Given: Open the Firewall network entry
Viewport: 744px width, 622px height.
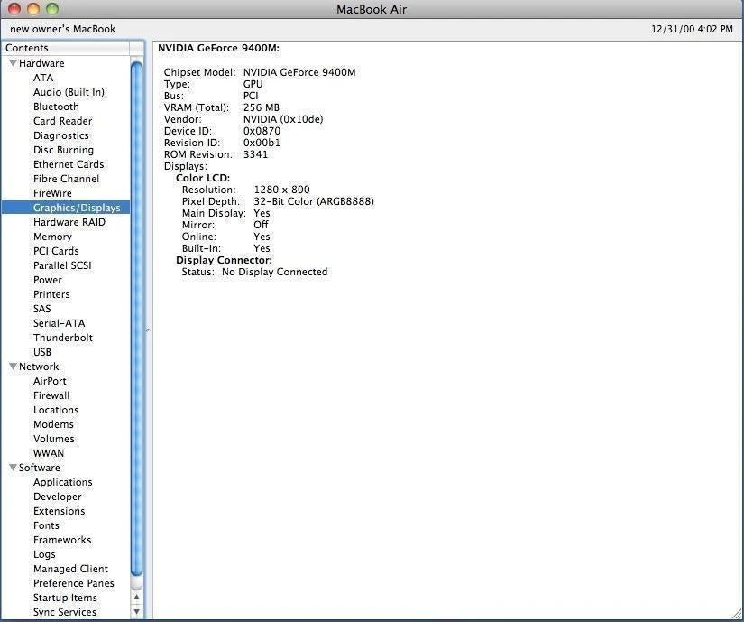Looking at the screenshot, I should coord(51,395).
